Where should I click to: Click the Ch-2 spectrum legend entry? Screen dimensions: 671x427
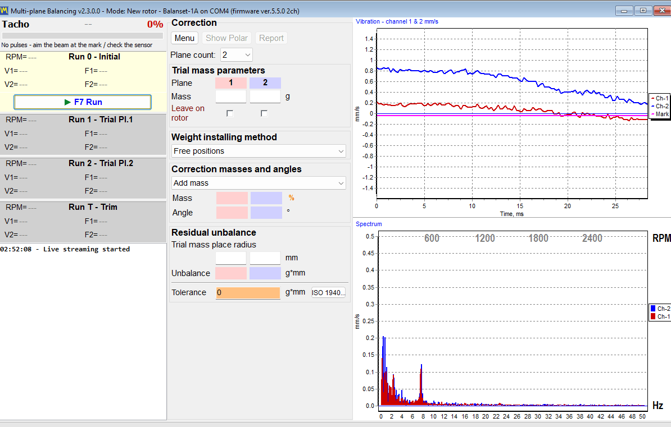(660, 309)
